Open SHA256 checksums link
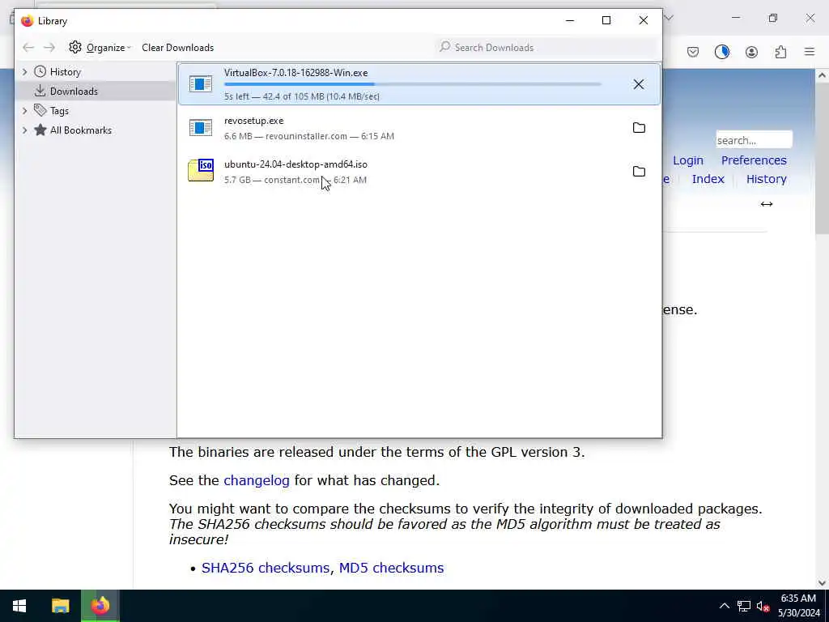 266,568
